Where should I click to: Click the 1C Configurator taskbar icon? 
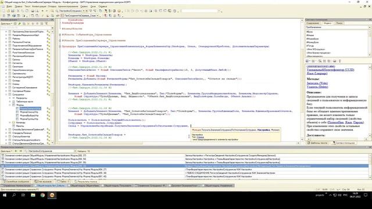click(x=52, y=195)
